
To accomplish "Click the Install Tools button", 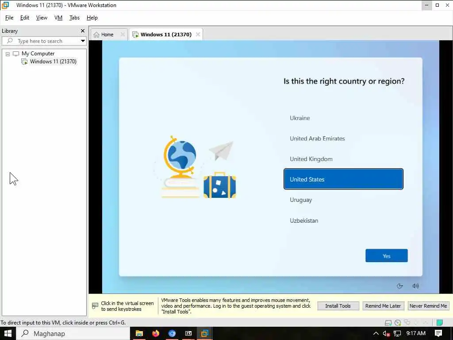I will point(338,306).
